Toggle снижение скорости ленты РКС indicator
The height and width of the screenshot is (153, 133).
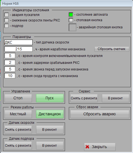point(7,20)
